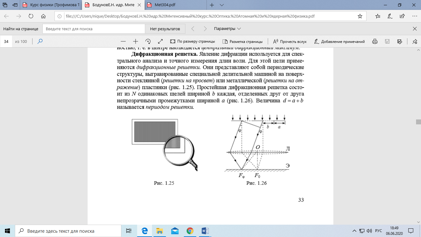Click the find on page search field
This screenshot has width=421, height=237.
(x=94, y=29)
